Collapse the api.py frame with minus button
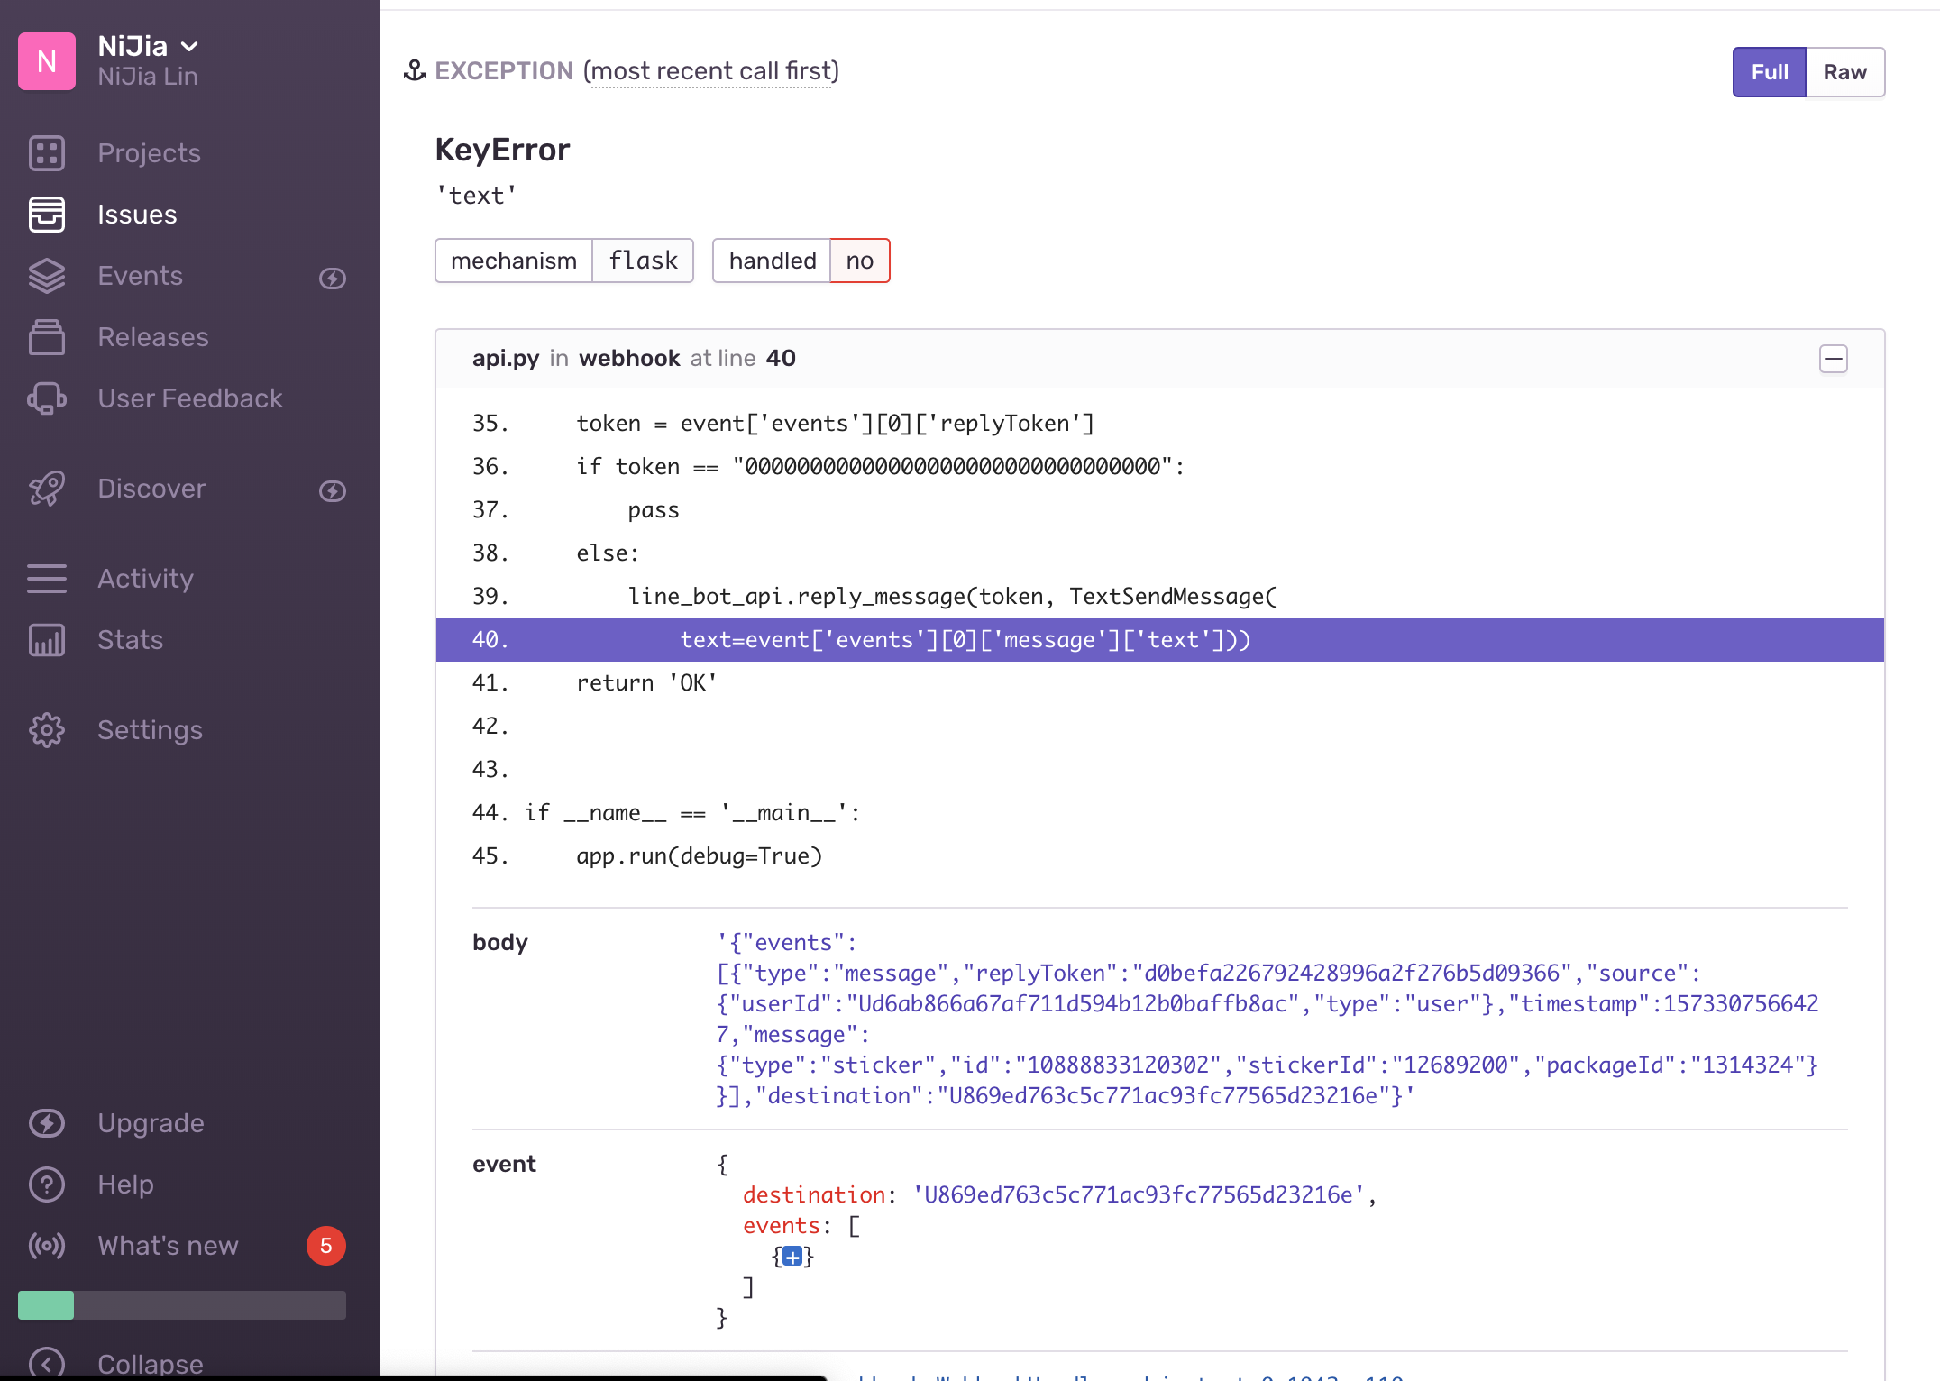Image resolution: width=1940 pixels, height=1381 pixels. [x=1833, y=359]
